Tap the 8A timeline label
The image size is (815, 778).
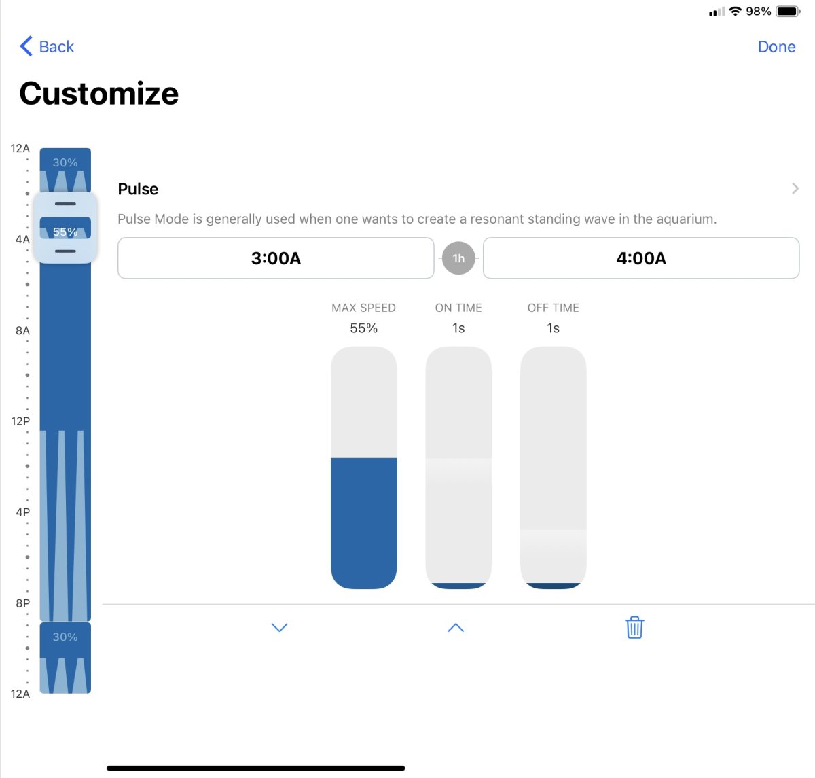(22, 330)
